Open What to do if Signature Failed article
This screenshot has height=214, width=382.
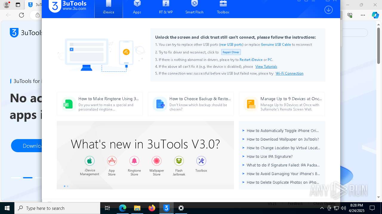(283, 165)
